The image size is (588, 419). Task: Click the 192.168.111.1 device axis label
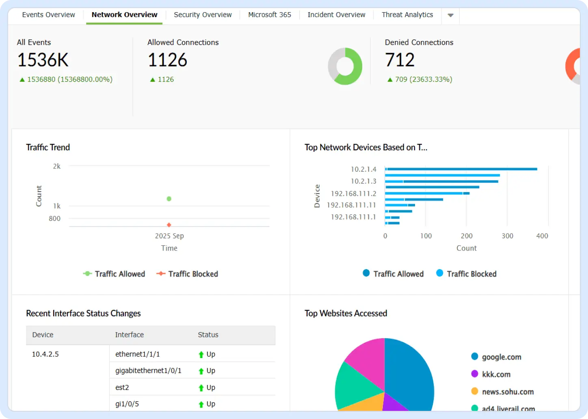pos(353,217)
